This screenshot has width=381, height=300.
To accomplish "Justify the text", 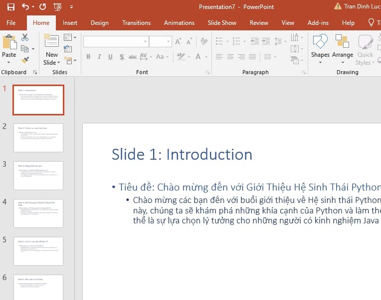I will [252, 57].
